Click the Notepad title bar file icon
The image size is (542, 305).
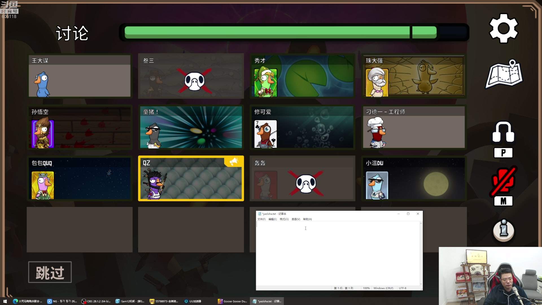coord(259,214)
